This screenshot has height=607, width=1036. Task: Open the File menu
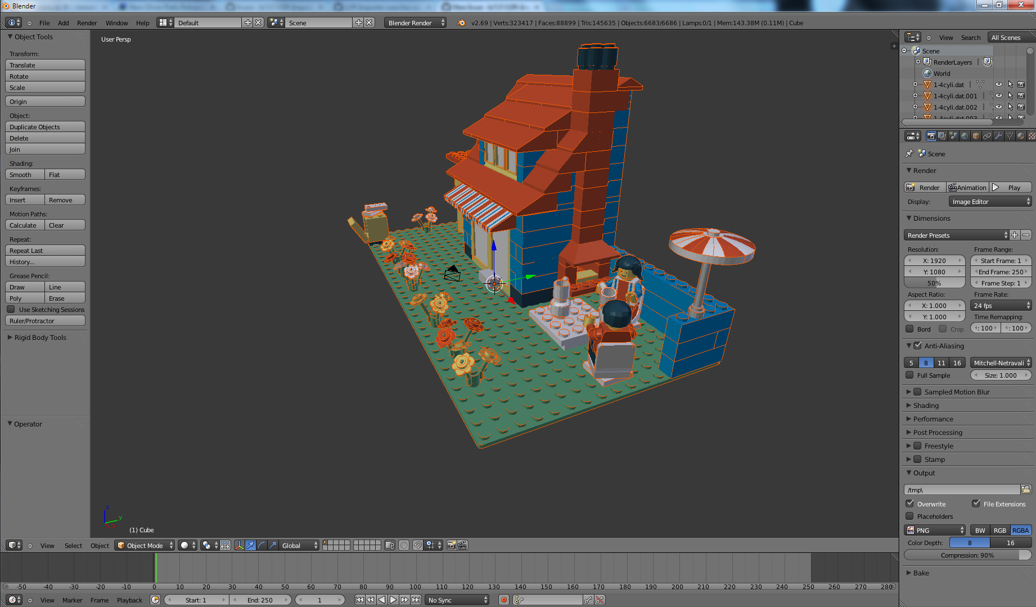coord(44,23)
